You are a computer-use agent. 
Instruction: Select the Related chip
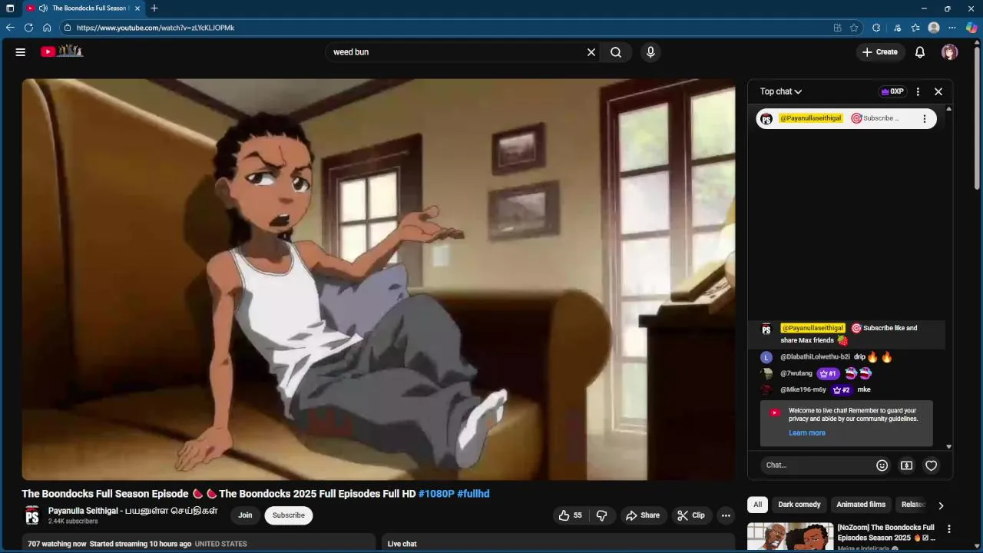(912, 505)
